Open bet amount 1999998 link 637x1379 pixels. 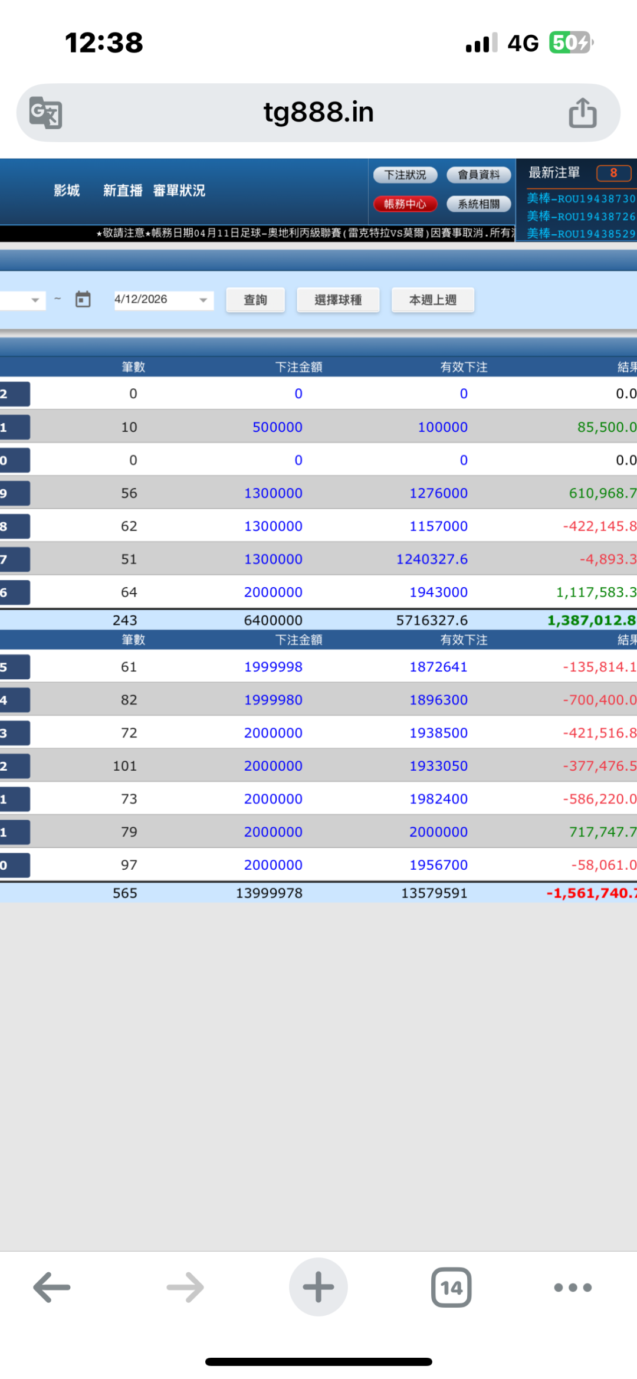coord(273,667)
